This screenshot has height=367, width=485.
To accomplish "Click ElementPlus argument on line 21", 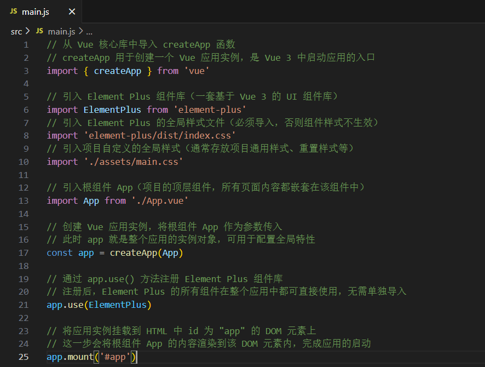I will click(x=118, y=305).
